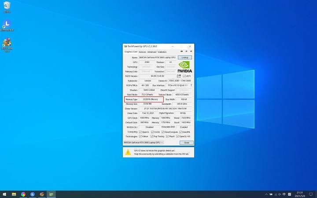Click the Driver Version field
317x198 pixels.
[165, 109]
